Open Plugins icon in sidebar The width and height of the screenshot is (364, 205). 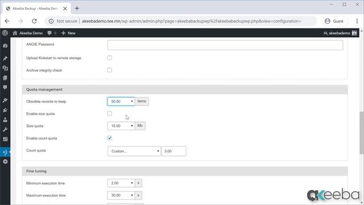click(5, 110)
